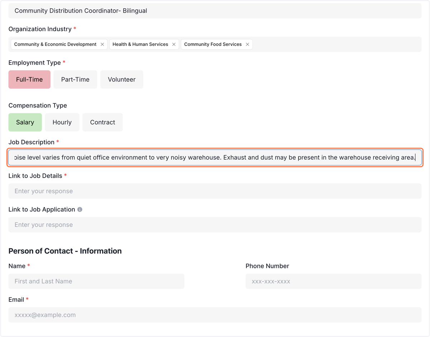
Task: Click the Link to Job Details label
Action: pyautogui.click(x=35, y=176)
